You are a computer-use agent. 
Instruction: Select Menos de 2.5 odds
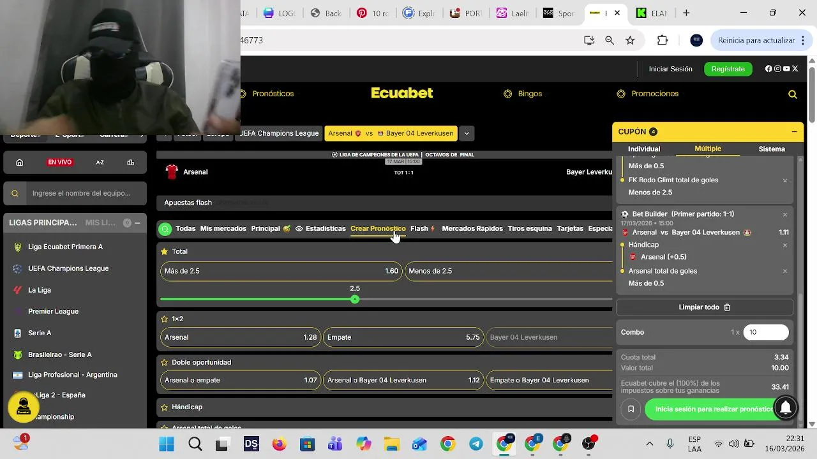coord(509,271)
